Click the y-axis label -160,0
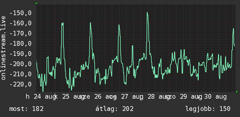240x117 pixels. pyautogui.click(x=20, y=23)
